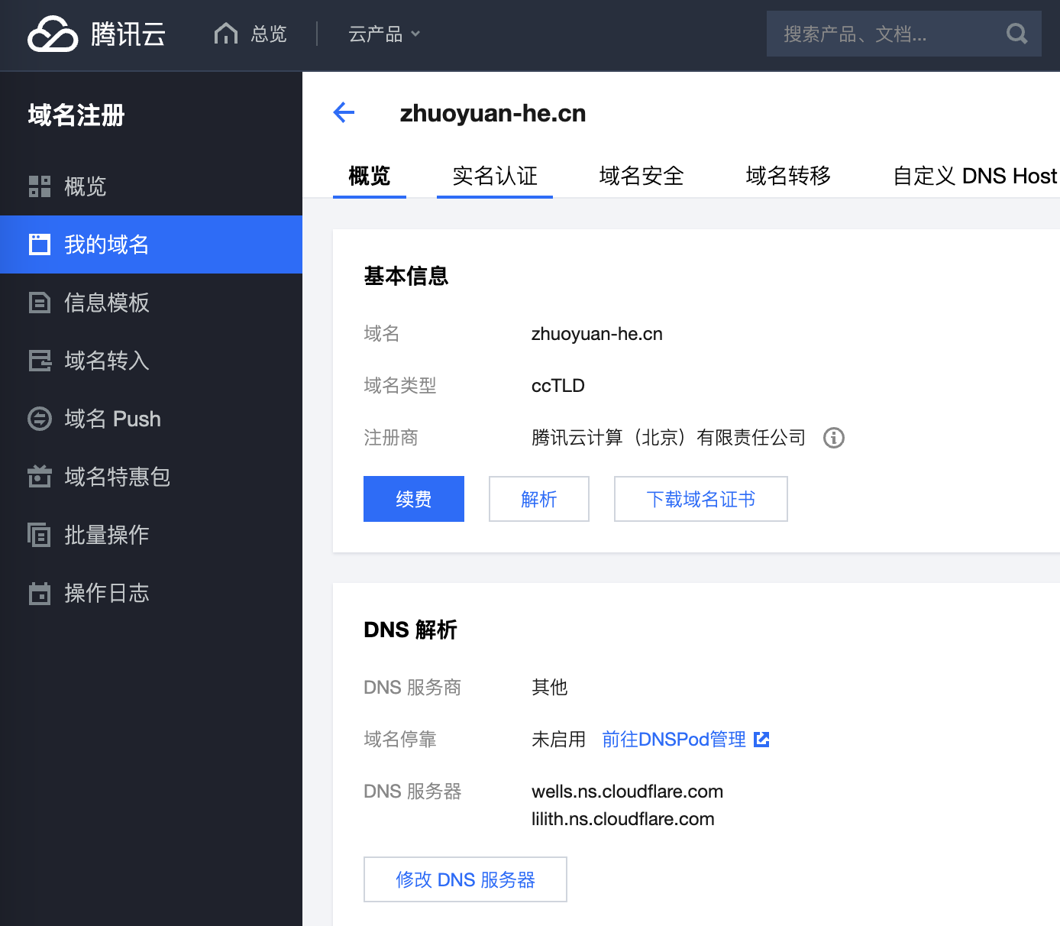1060x926 pixels.
Task: Click the 批量操作 stacked-pages icon
Action: pos(40,535)
